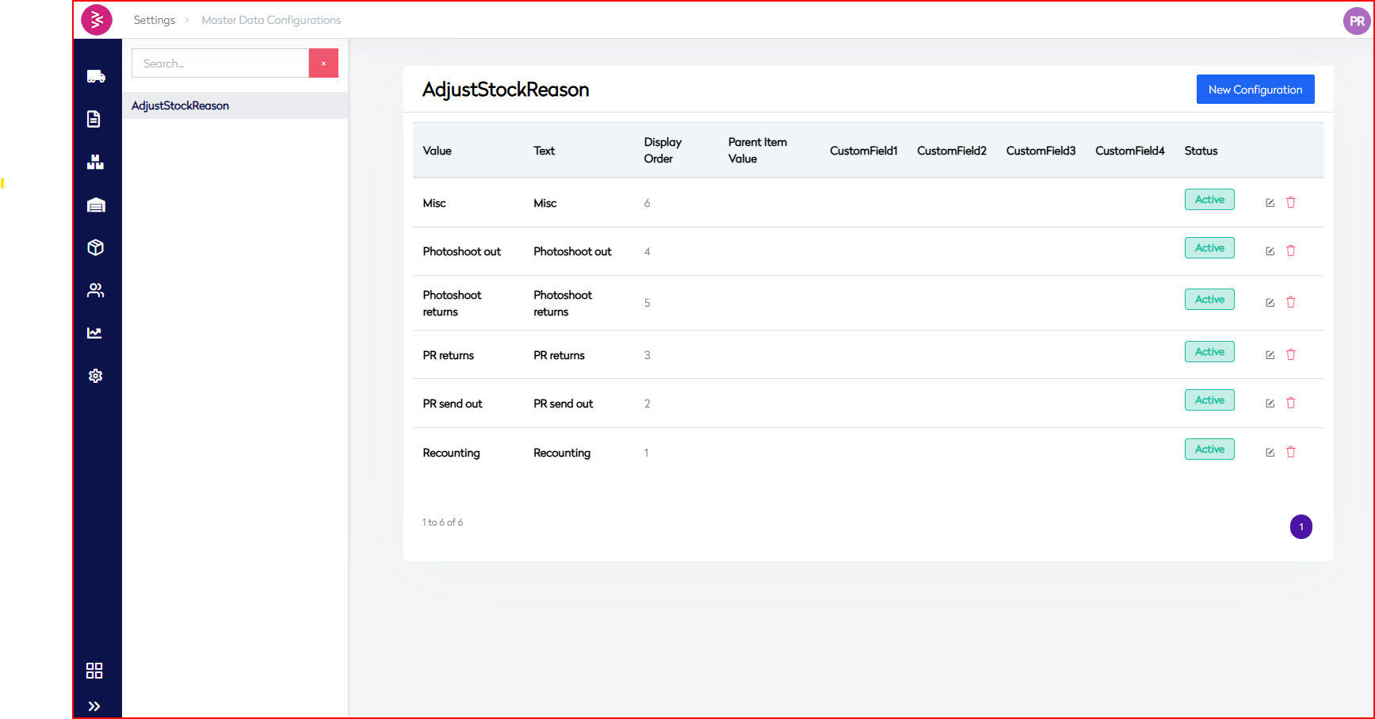1375x719 pixels.
Task: Open the PR user avatar menu
Action: pos(1357,21)
